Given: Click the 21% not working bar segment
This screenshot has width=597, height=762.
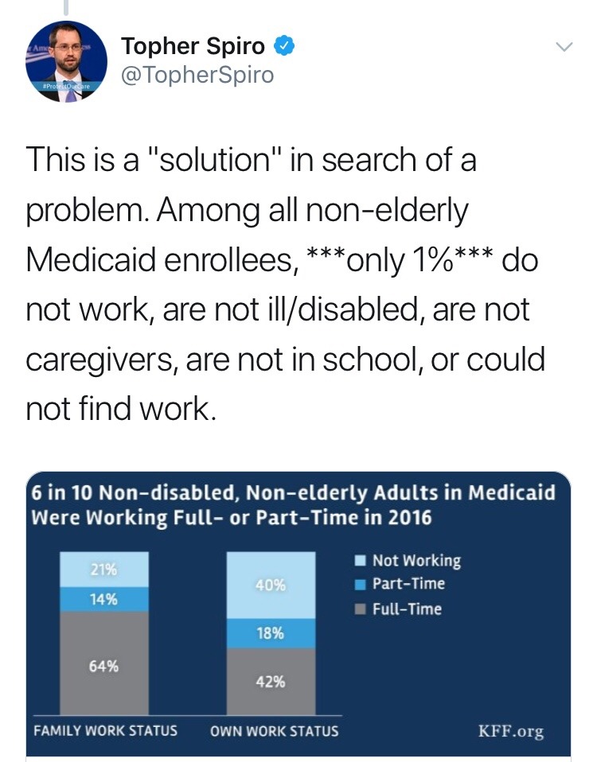Looking at the screenshot, I should [104, 570].
